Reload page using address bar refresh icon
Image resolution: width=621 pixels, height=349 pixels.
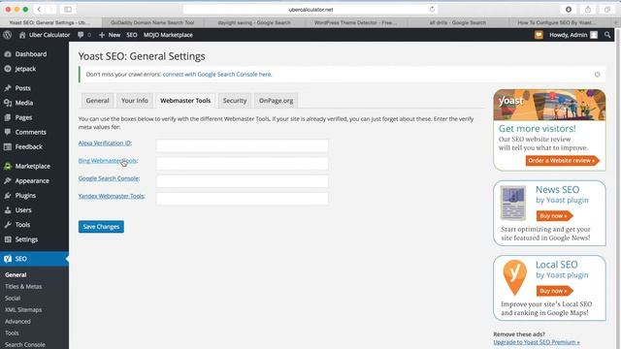point(432,9)
